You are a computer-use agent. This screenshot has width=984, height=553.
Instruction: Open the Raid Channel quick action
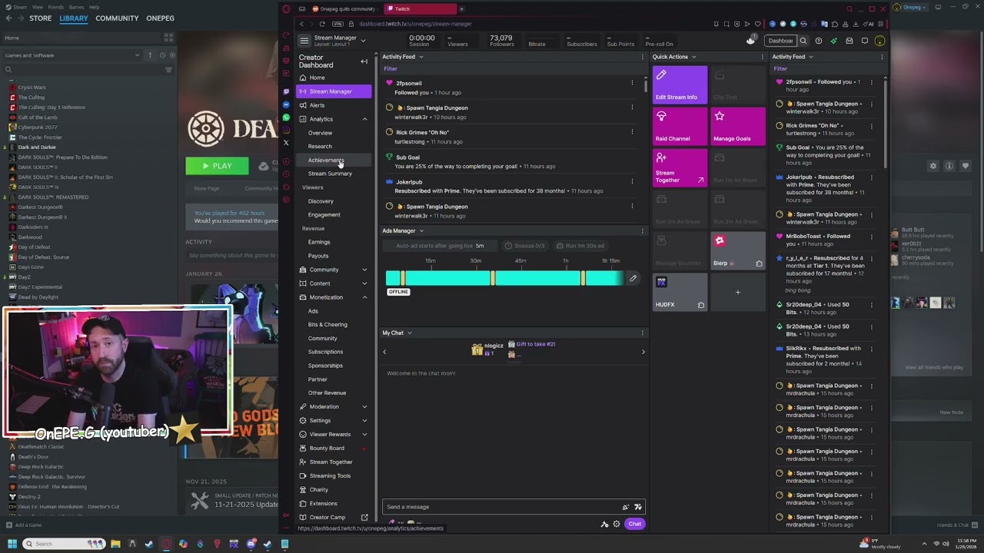[680, 126]
